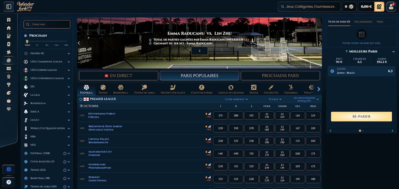This screenshot has height=189, width=399.
Task: Select the Tennis de table sport icon
Action: point(144,89)
